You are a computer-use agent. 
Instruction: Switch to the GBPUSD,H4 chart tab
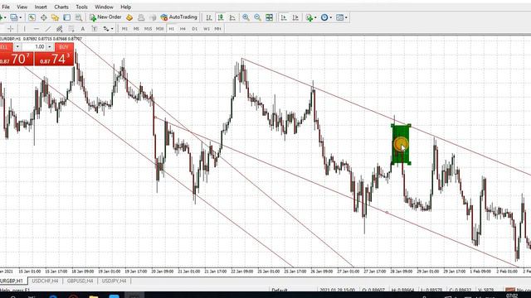(80, 281)
